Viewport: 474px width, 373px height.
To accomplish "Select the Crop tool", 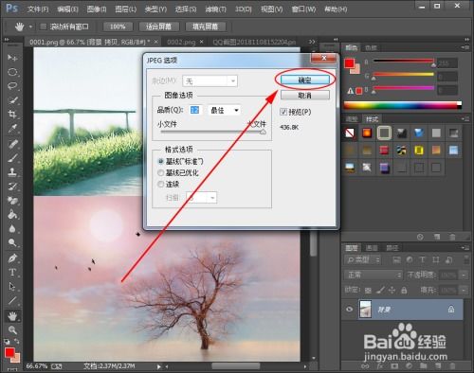I will tap(12, 114).
